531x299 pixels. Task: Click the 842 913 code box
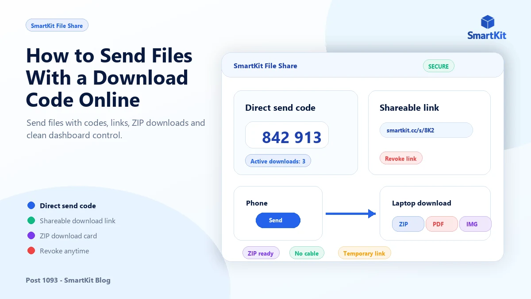[287, 135]
